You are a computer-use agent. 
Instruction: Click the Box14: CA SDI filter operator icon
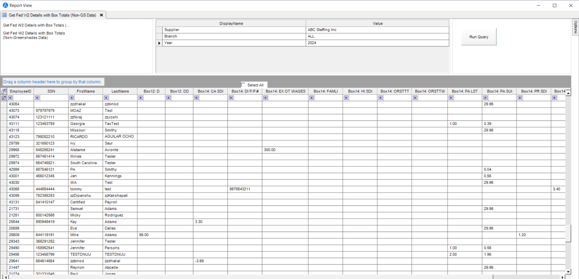196,98
